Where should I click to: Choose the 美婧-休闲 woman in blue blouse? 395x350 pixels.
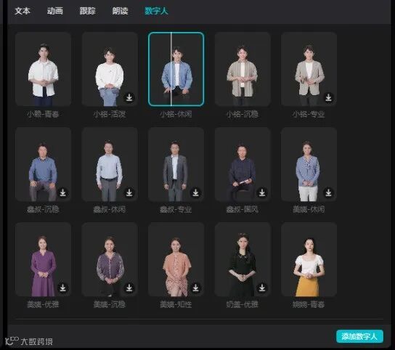309,164
